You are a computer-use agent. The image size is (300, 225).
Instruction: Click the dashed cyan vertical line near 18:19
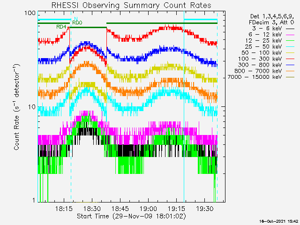click(71, 106)
